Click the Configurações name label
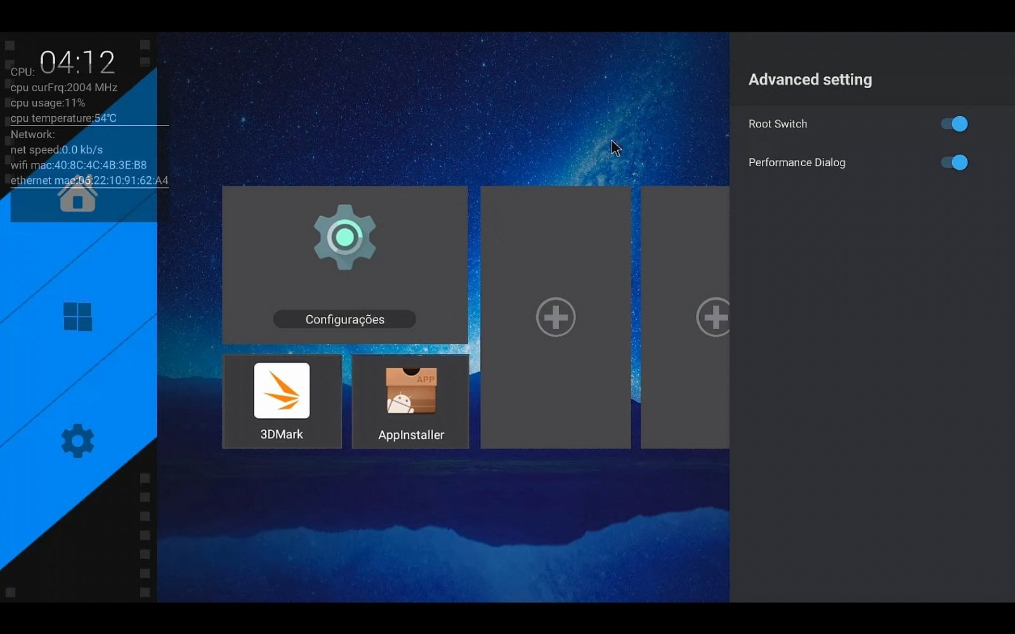 344,319
